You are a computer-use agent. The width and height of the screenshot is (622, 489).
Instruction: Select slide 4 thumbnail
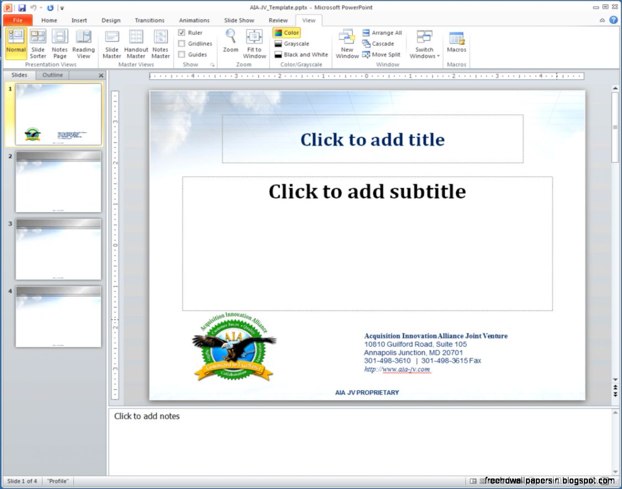[59, 316]
